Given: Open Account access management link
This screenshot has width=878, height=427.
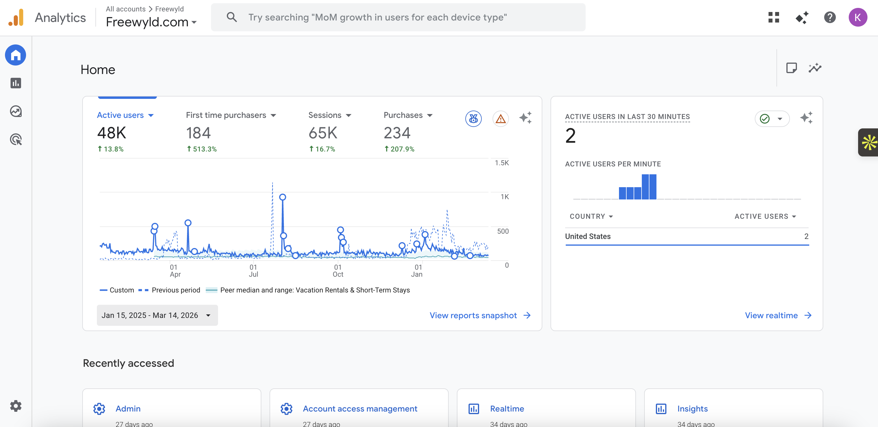Looking at the screenshot, I should tap(360, 409).
